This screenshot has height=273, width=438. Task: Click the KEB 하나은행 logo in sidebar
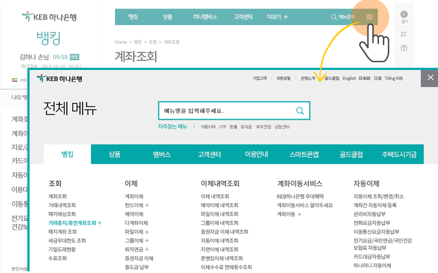point(49,17)
